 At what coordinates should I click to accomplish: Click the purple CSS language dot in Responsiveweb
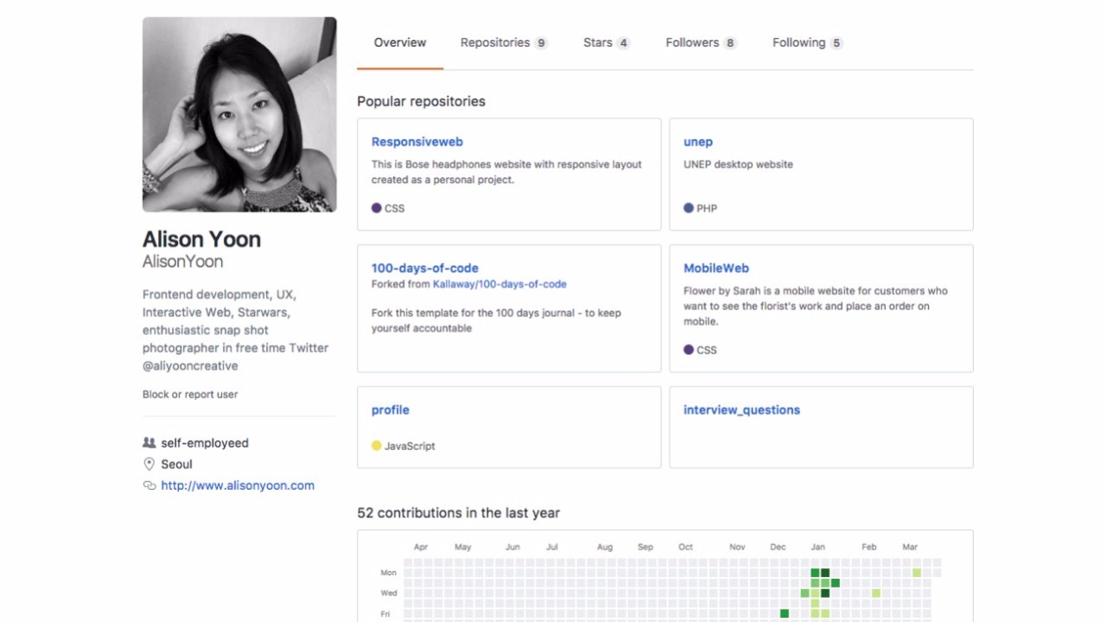pyautogui.click(x=376, y=207)
